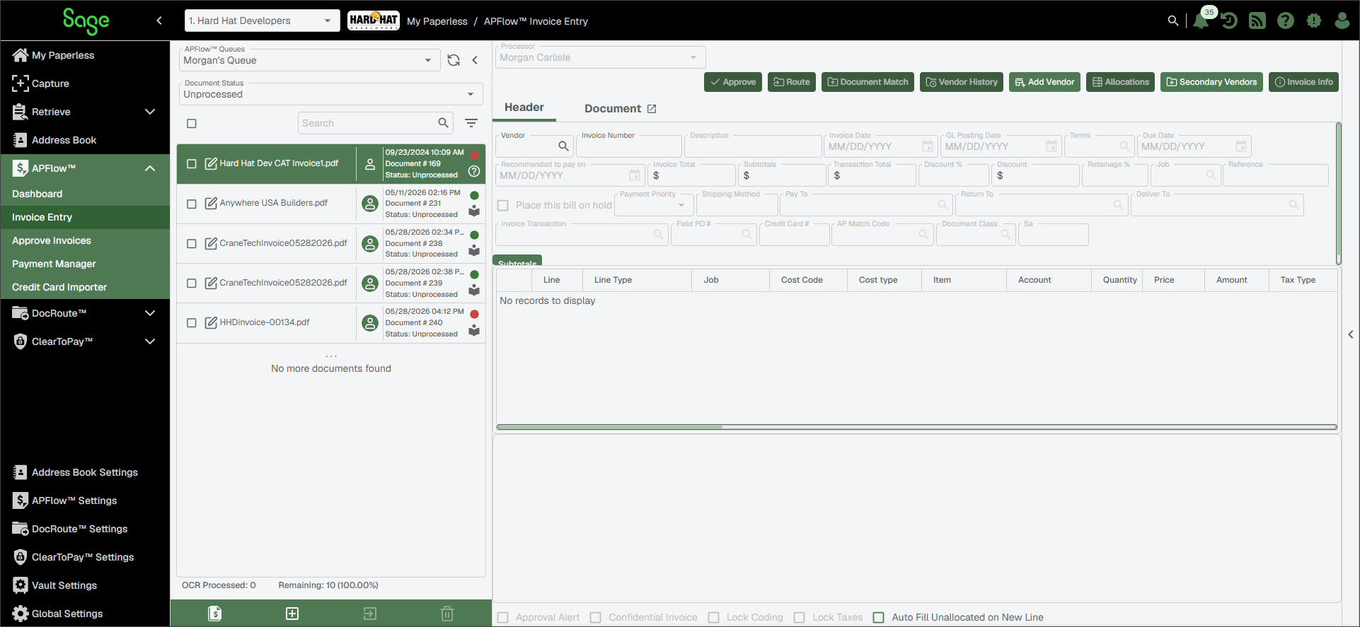This screenshot has width=1360, height=627.
Task: Click the header form vertical scrollbar
Action: pos(1339,193)
